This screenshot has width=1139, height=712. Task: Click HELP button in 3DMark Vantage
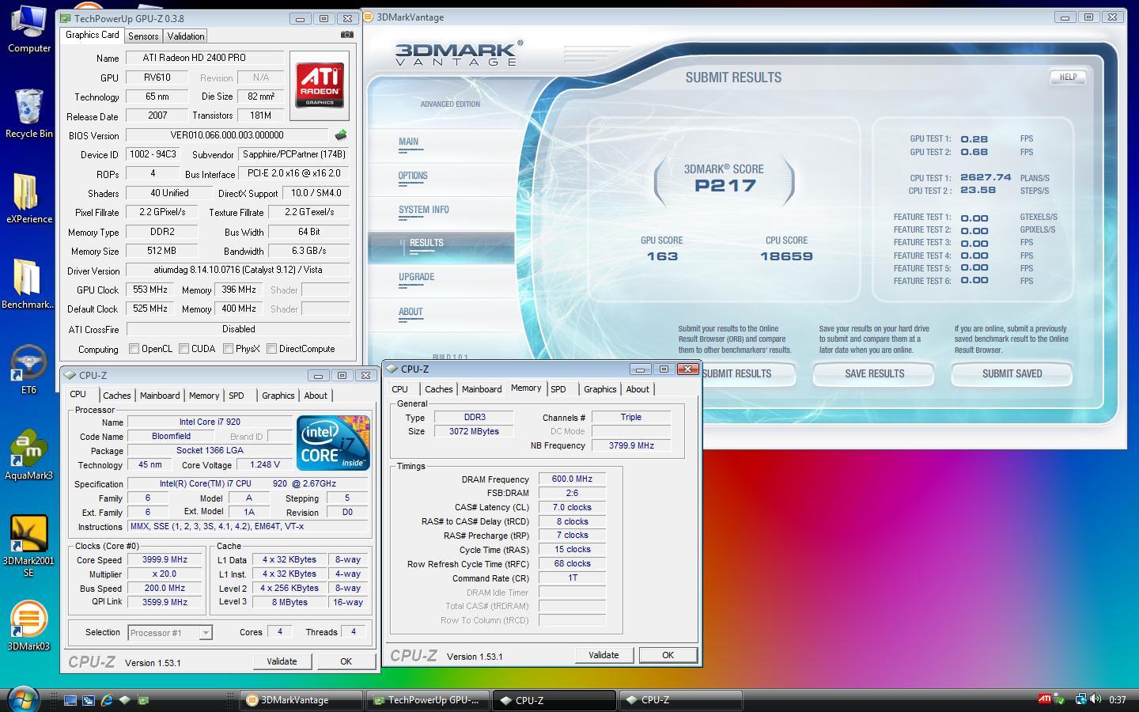click(x=1068, y=78)
